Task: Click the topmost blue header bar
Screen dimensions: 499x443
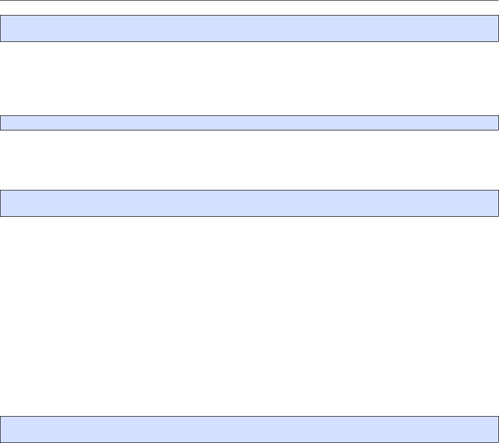Action: (x=249, y=28)
